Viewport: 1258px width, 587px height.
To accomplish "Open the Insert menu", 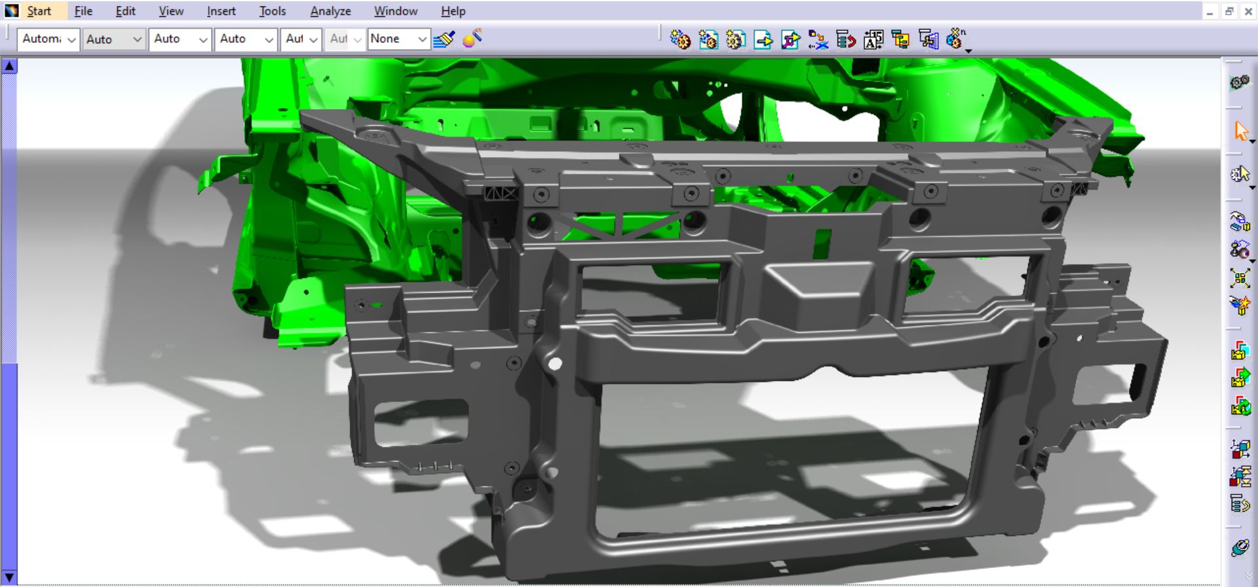I will click(x=221, y=11).
